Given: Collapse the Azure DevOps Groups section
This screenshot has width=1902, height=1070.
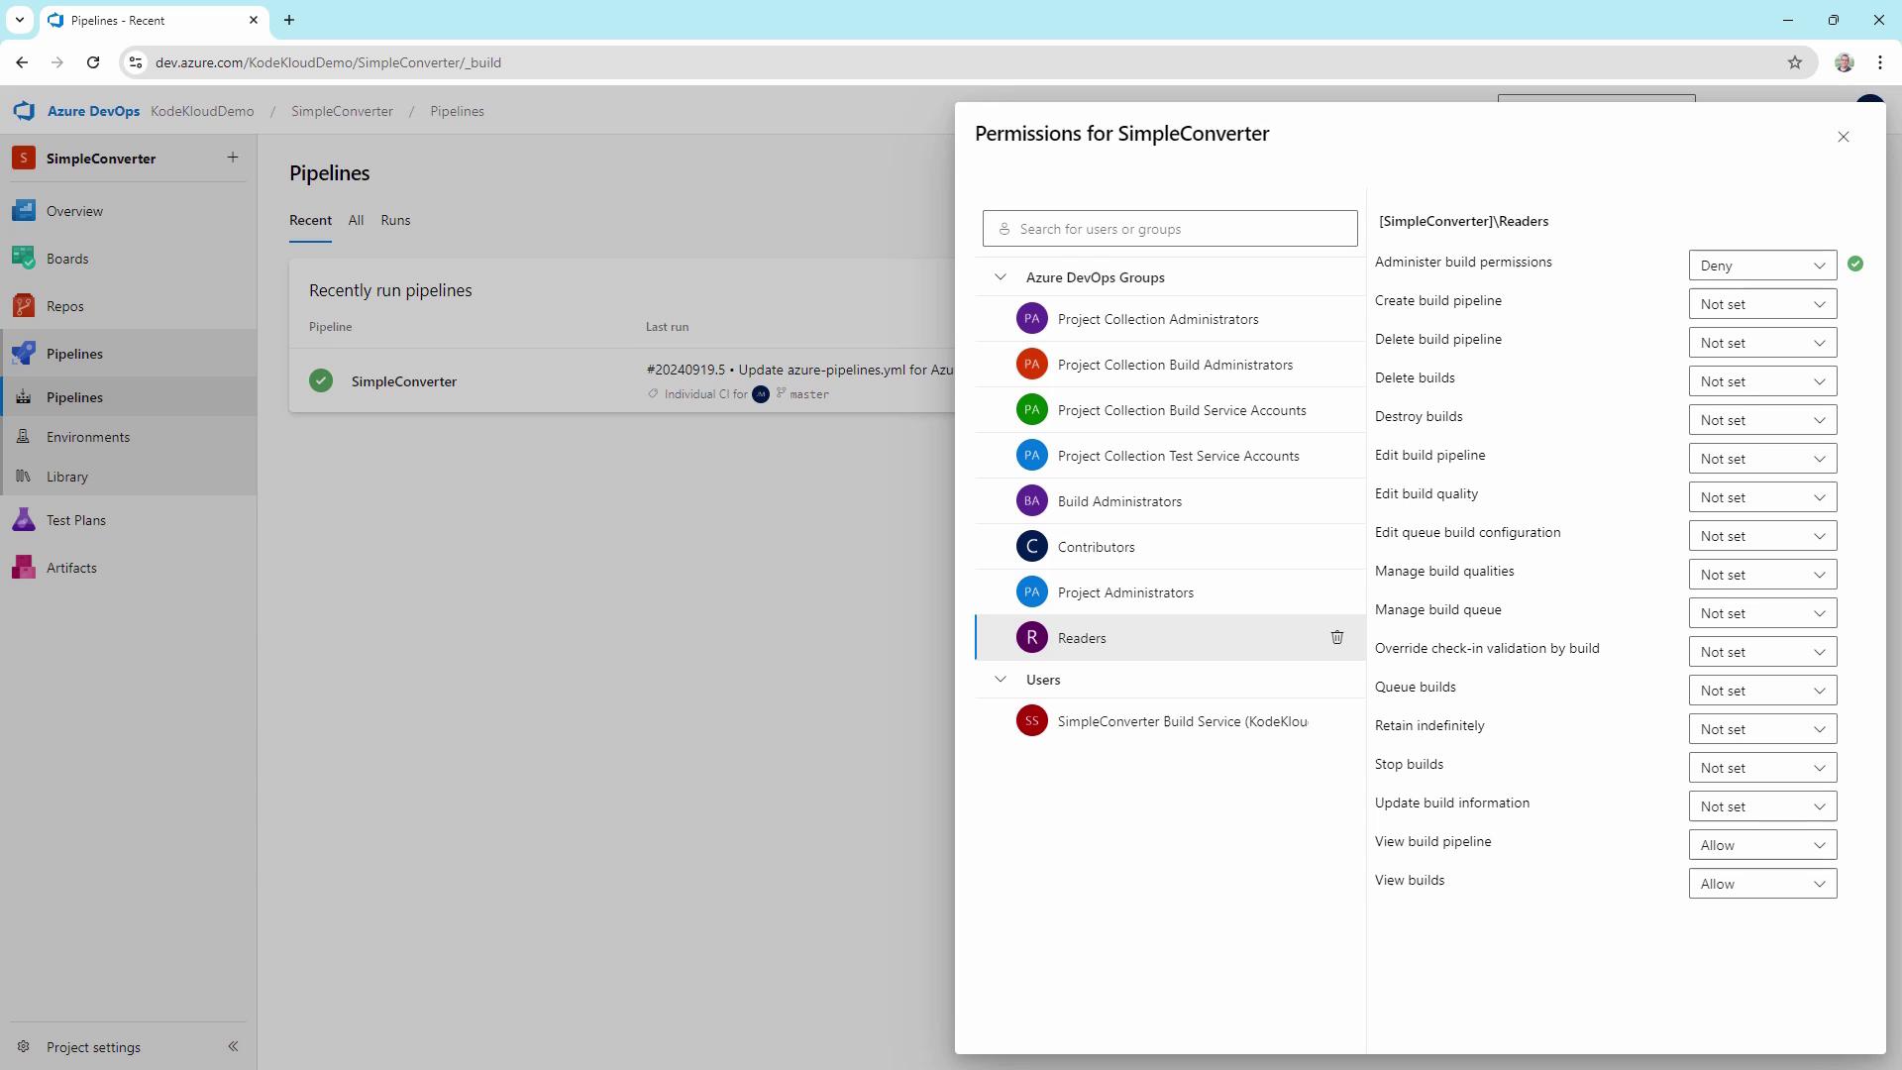Looking at the screenshot, I should coord(1001,277).
